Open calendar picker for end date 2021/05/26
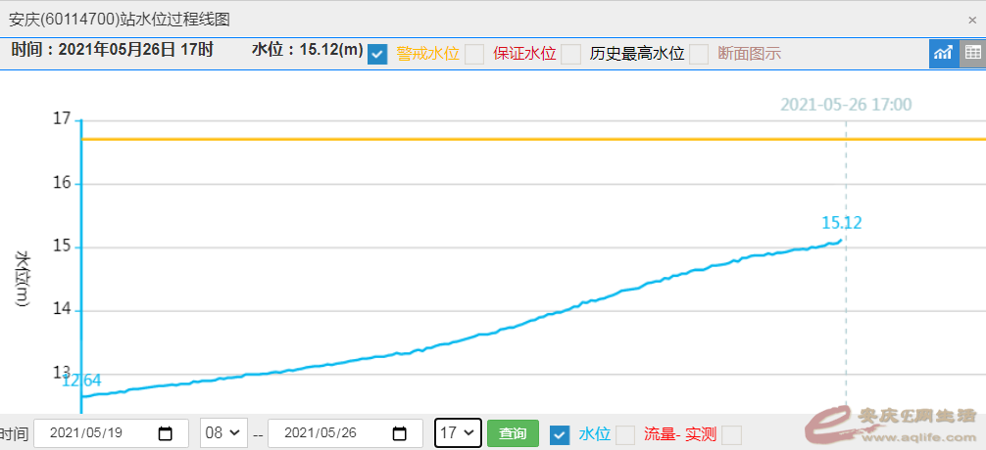The height and width of the screenshot is (450, 986). (399, 433)
